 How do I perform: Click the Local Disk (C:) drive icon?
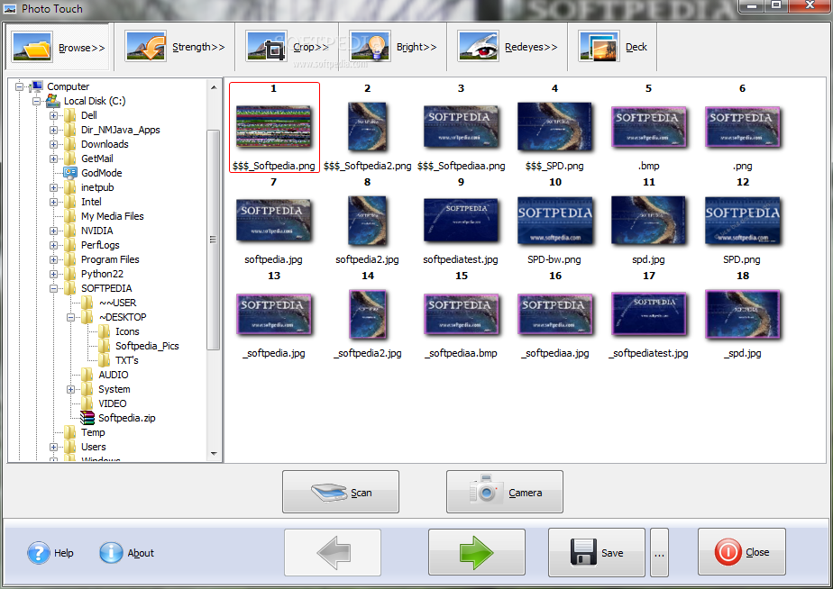pos(53,100)
